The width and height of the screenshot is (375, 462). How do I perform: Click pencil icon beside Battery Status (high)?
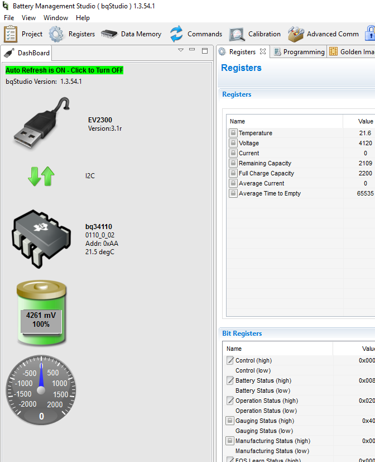(x=230, y=380)
